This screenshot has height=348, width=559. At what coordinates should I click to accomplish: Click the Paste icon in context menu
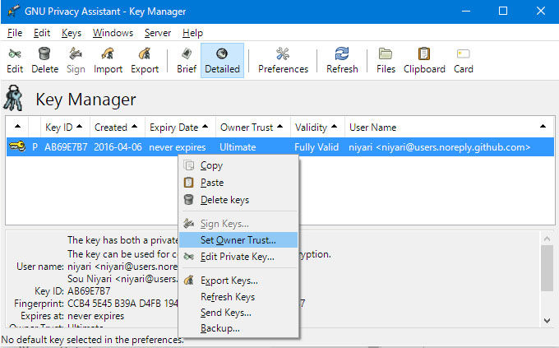(x=188, y=183)
